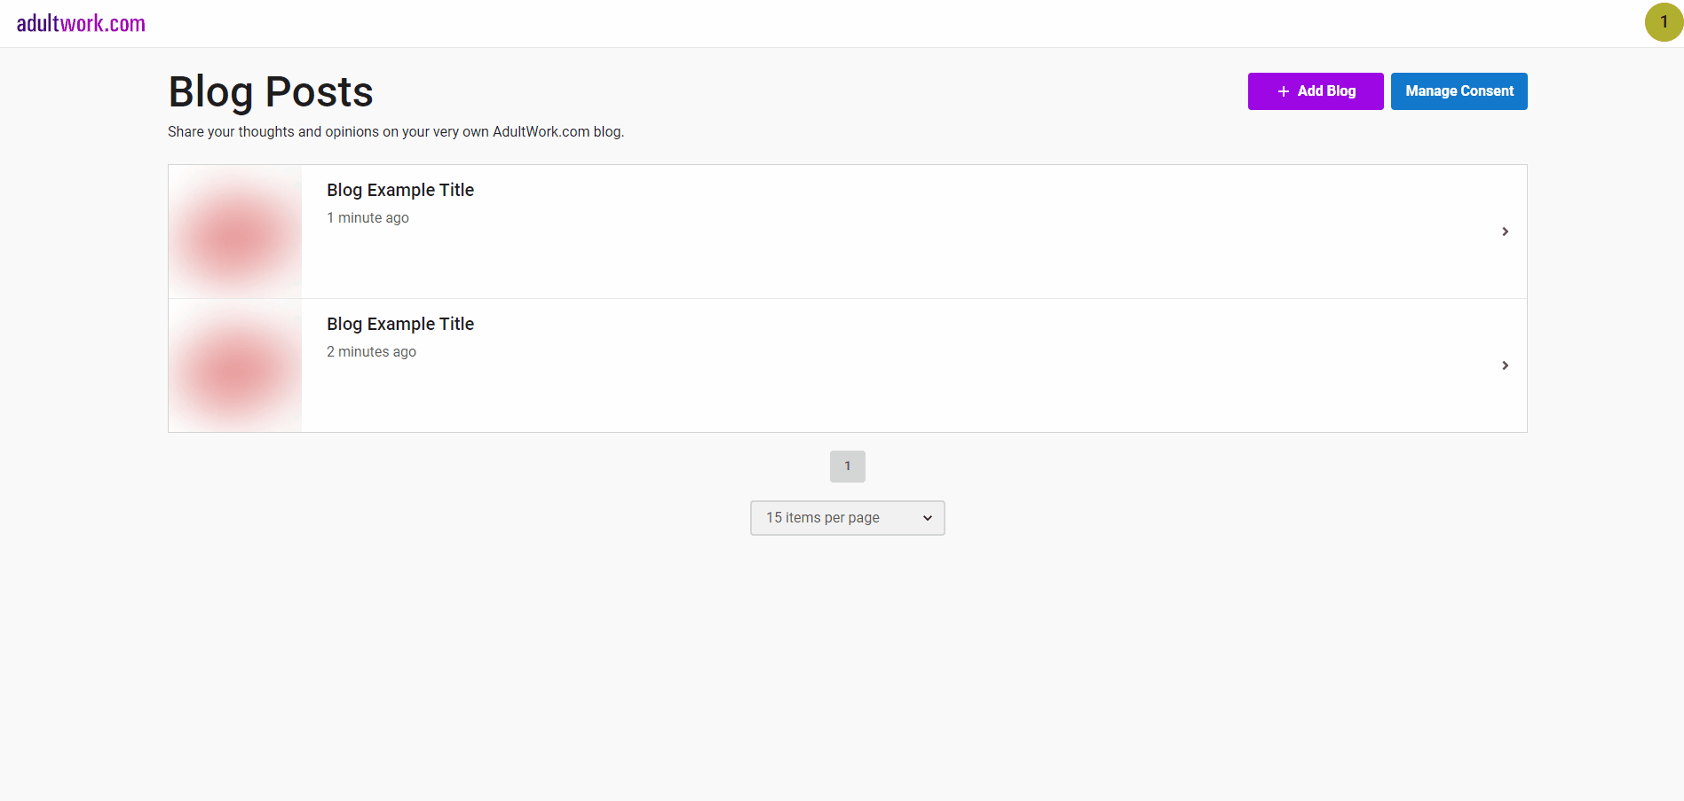Image resolution: width=1684 pixels, height=801 pixels.
Task: Open the chevron arrow for the 1-minute-old post
Action: (1505, 232)
